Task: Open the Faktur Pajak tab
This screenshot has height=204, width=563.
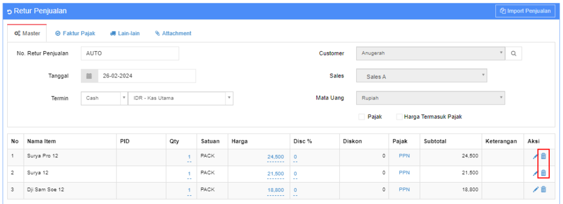Action: [x=75, y=34]
